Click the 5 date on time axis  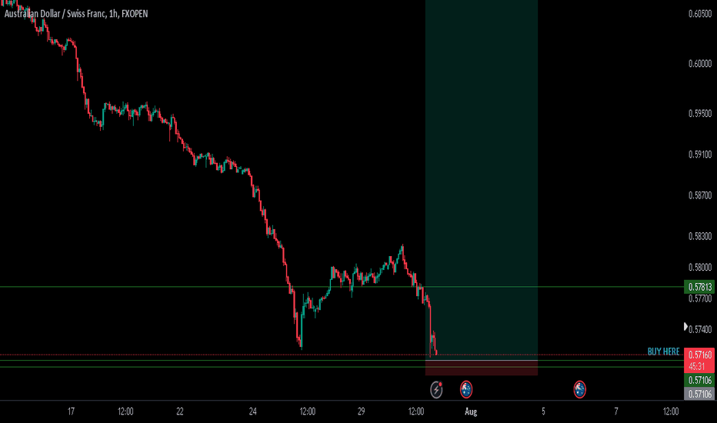coord(543,411)
